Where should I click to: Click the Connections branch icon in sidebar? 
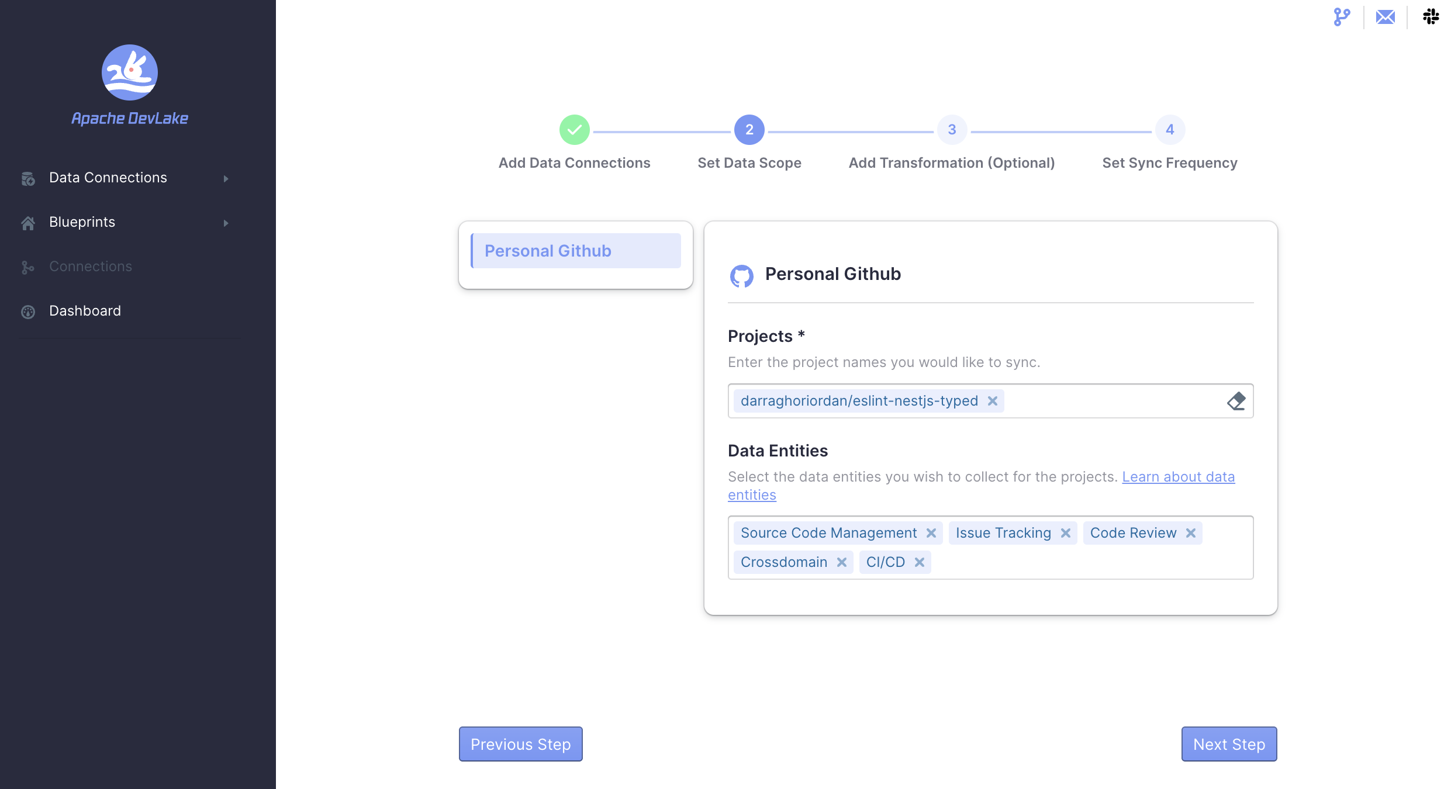(28, 267)
